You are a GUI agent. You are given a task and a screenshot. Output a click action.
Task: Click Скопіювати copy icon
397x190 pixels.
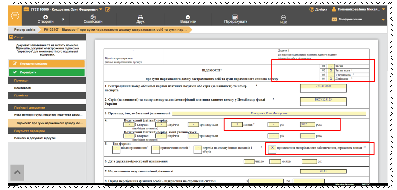pos(93,17)
